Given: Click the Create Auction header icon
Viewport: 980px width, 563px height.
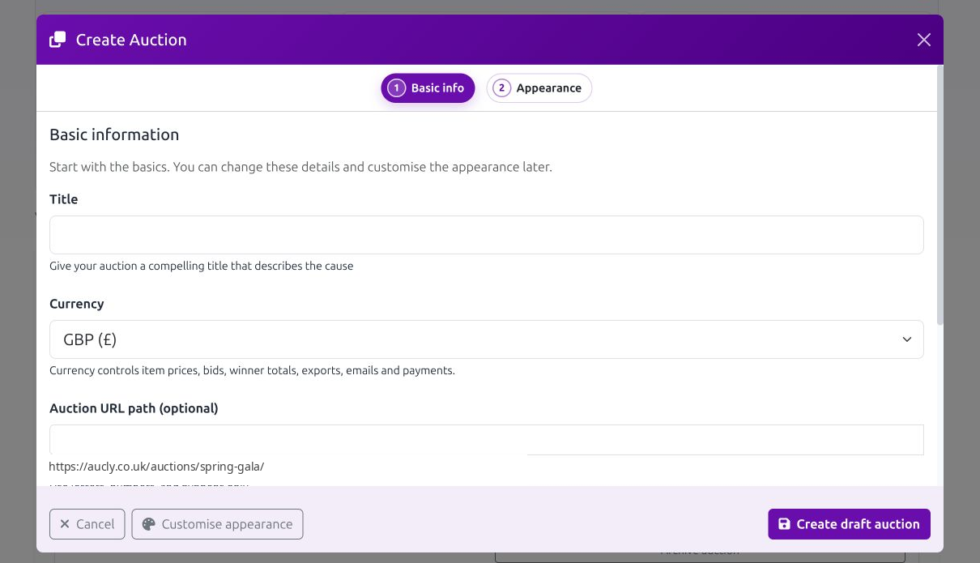Looking at the screenshot, I should pyautogui.click(x=58, y=40).
